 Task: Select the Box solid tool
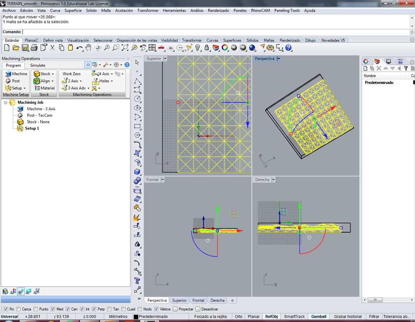tap(137, 172)
